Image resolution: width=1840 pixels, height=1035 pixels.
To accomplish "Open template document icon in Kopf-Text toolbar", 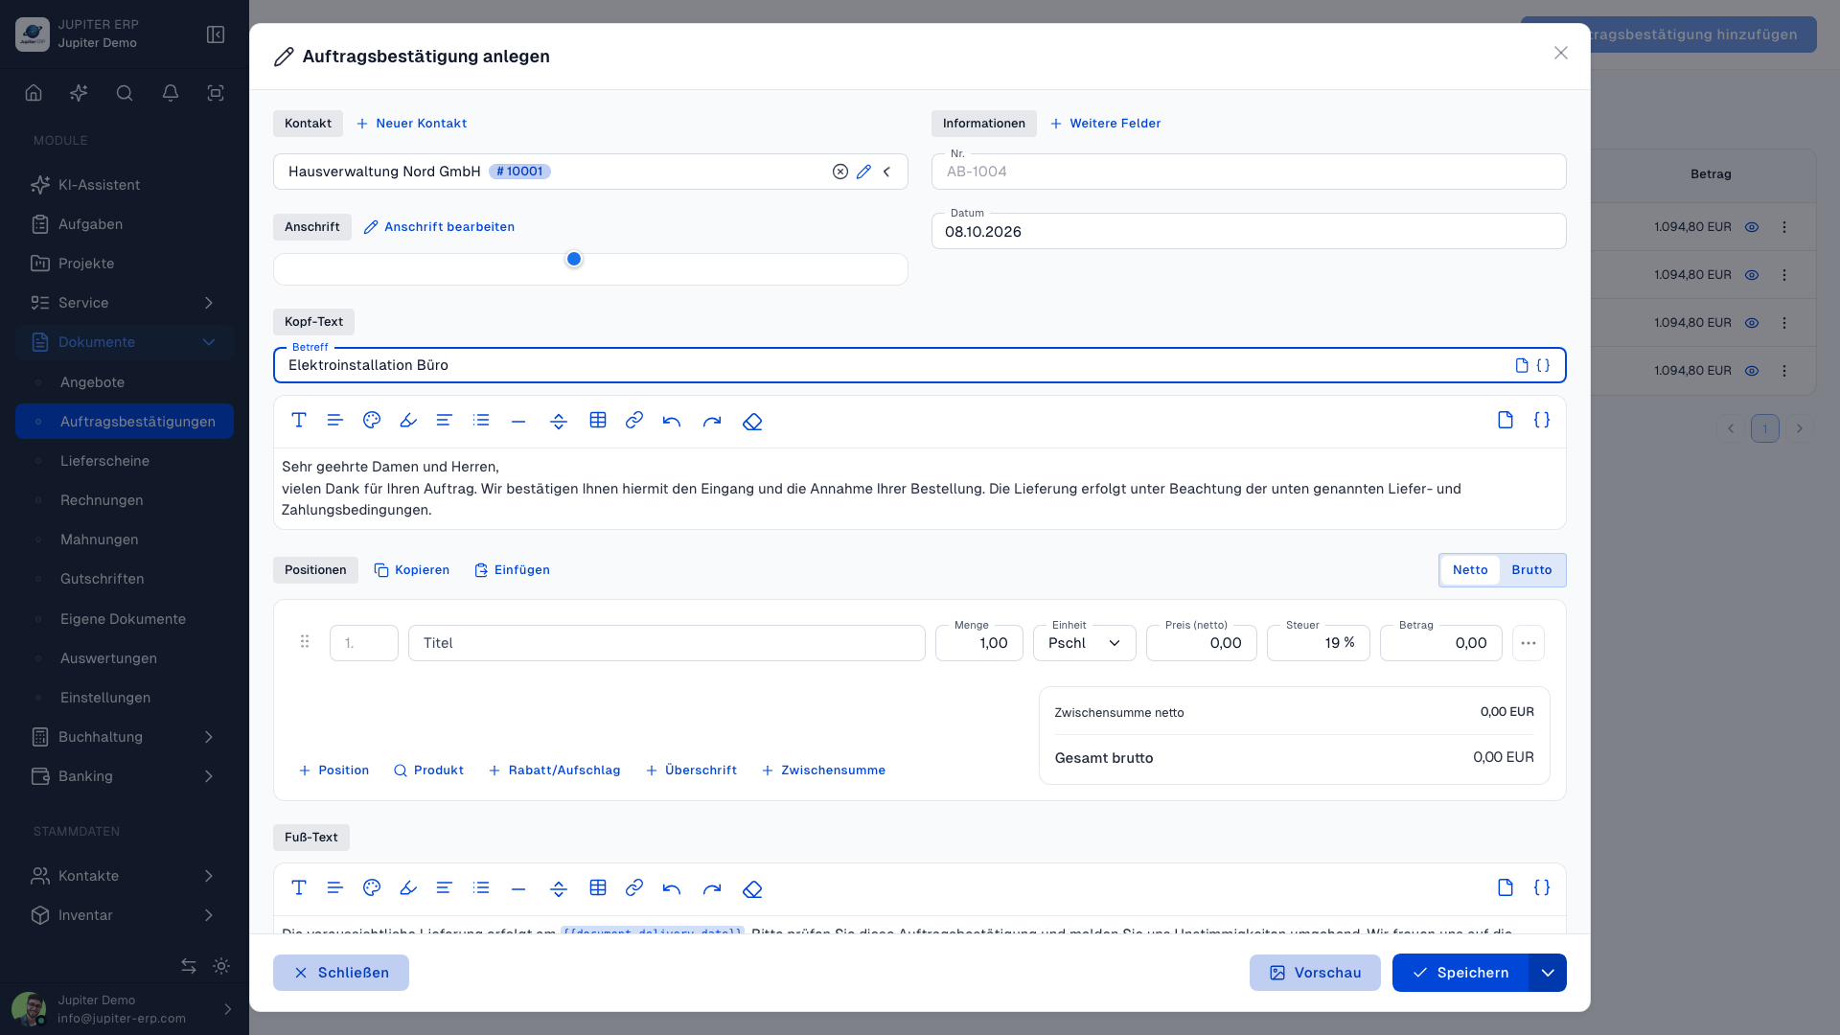I will 1506,420.
